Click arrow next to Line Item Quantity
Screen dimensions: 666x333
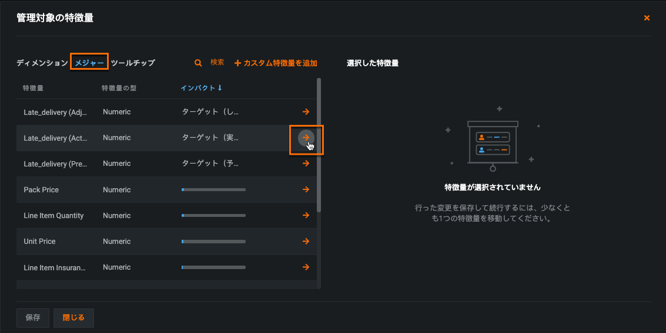(306, 215)
